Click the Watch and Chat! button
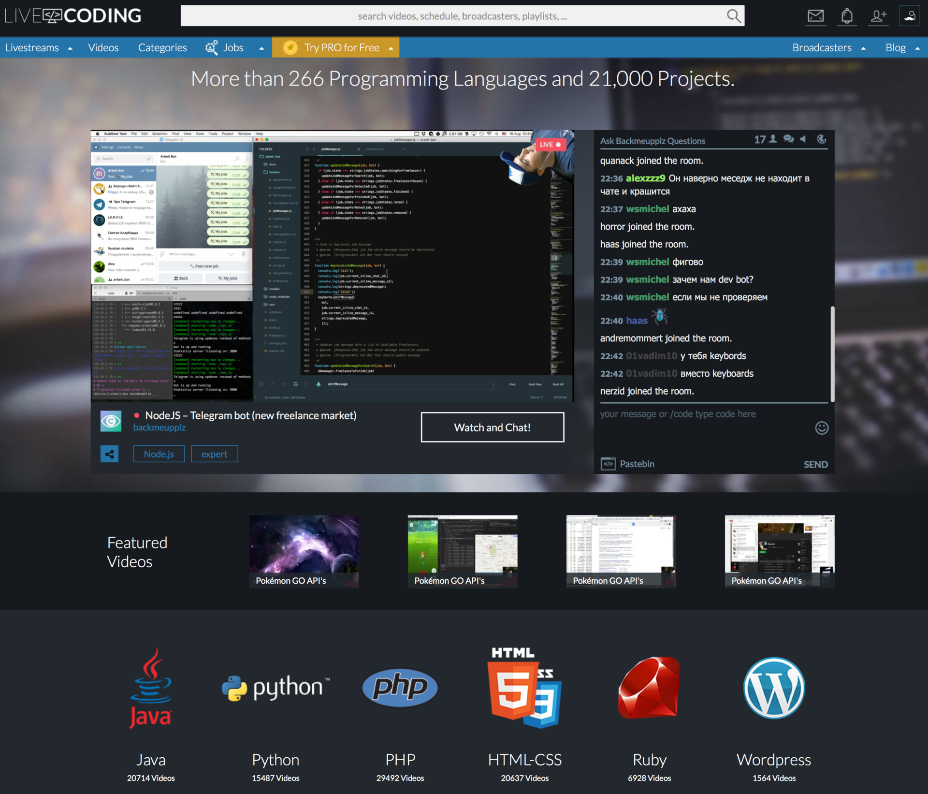The width and height of the screenshot is (928, 794). tap(492, 427)
